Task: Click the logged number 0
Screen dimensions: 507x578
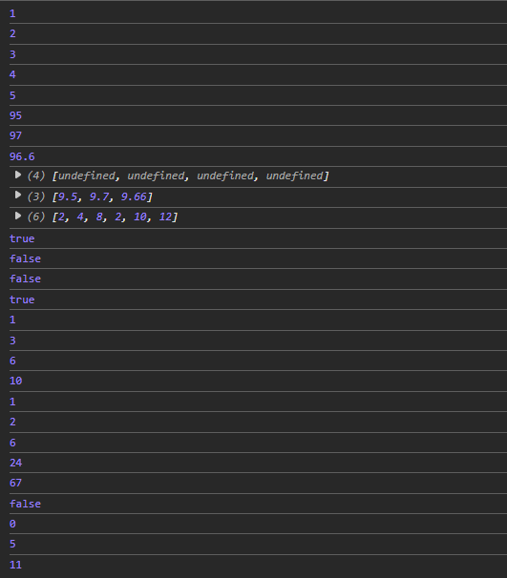Action: coord(12,524)
